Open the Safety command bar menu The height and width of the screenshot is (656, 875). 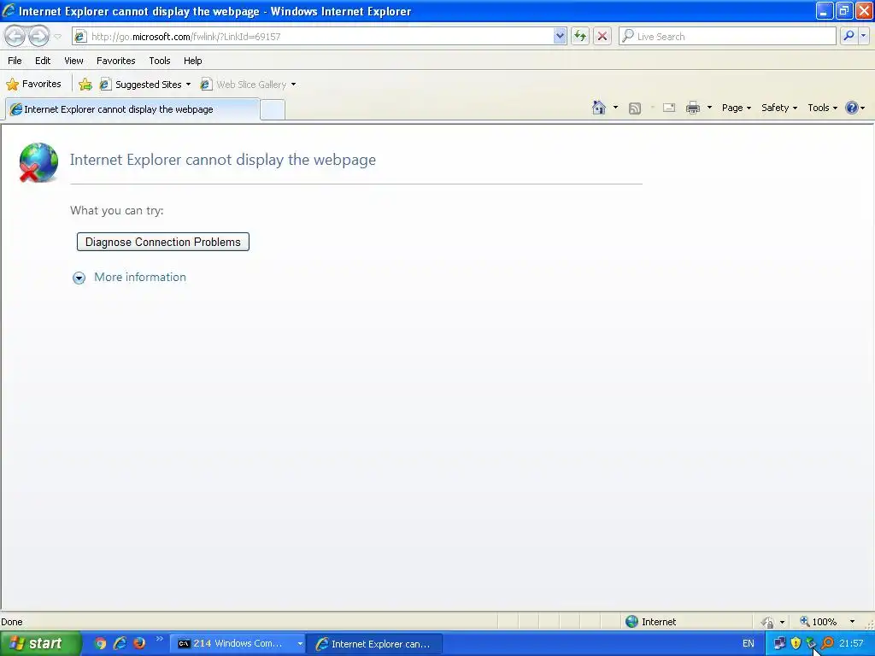click(x=779, y=108)
